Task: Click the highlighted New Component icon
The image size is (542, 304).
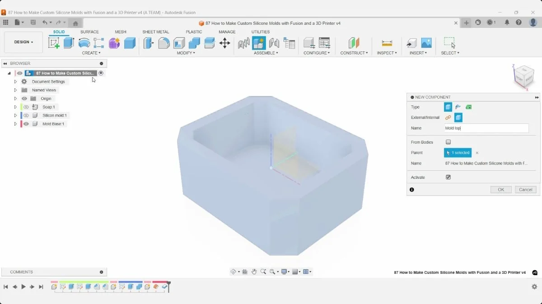Action: (259, 43)
